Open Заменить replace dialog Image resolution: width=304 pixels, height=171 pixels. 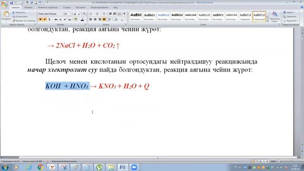[290, 17]
